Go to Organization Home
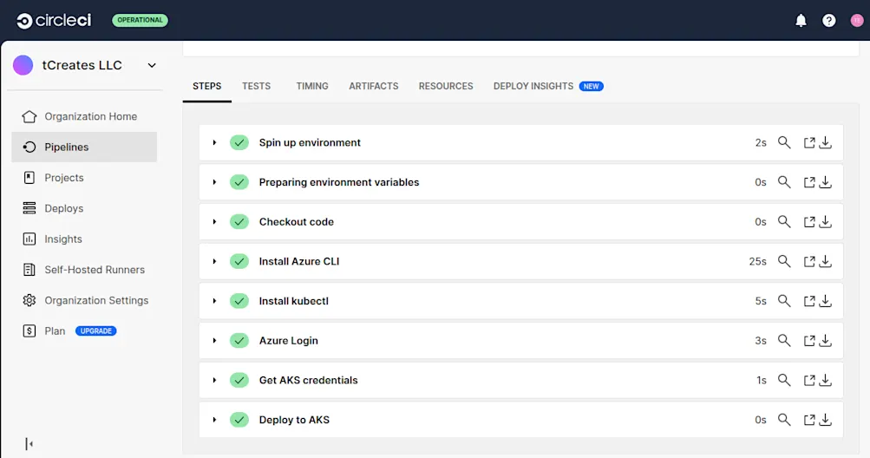 pyautogui.click(x=84, y=116)
